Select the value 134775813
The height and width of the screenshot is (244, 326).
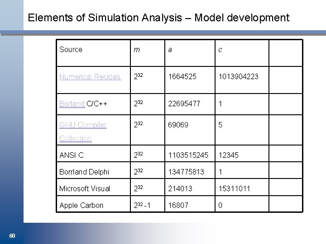click(186, 172)
